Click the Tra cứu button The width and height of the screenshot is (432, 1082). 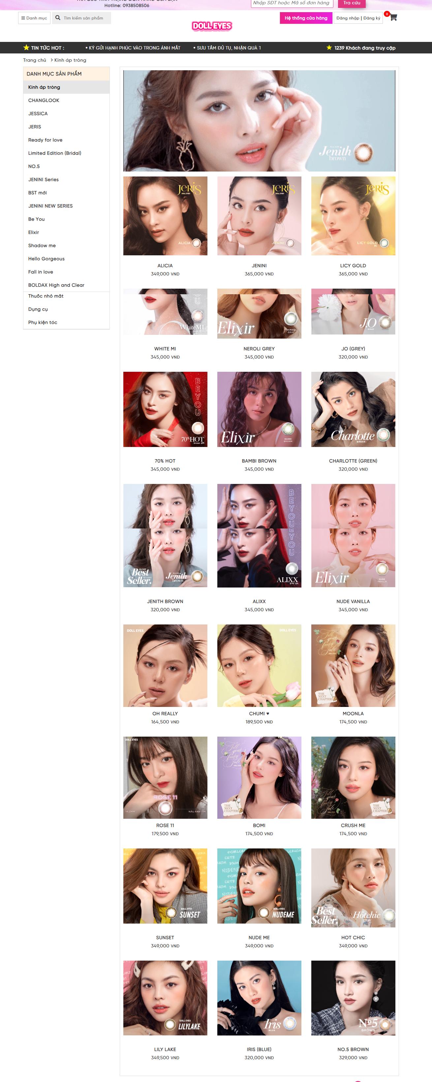pyautogui.click(x=352, y=3)
